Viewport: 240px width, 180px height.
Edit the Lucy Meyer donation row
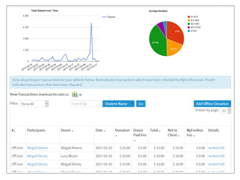pyautogui.click(x=222, y=156)
